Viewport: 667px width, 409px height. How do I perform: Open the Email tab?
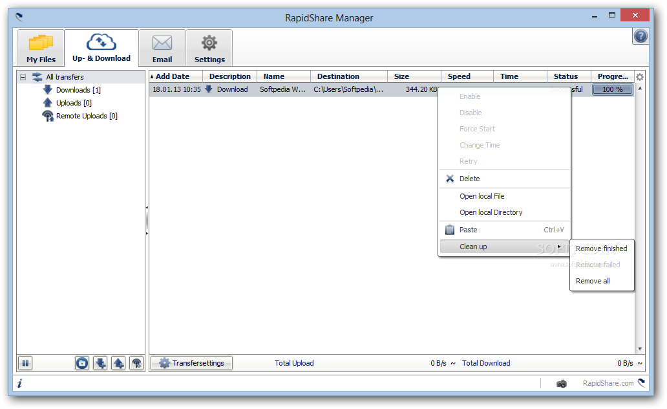coord(162,47)
